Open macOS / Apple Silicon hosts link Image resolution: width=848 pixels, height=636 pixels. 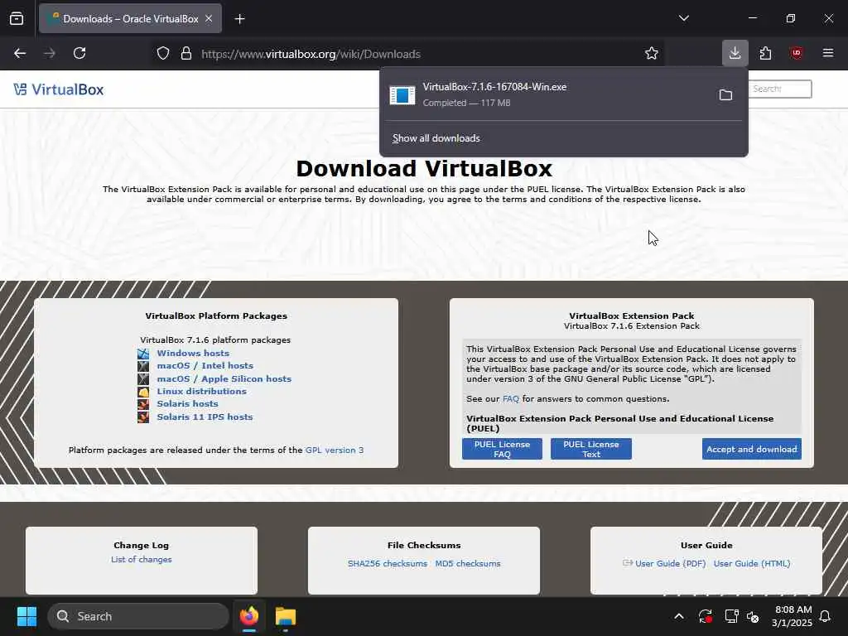coord(224,378)
